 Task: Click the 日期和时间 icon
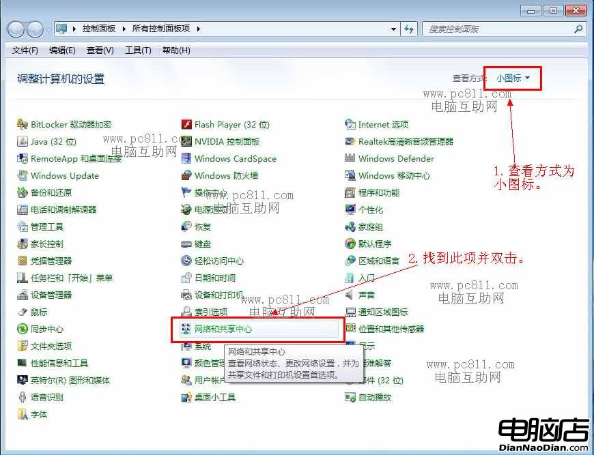click(186, 278)
